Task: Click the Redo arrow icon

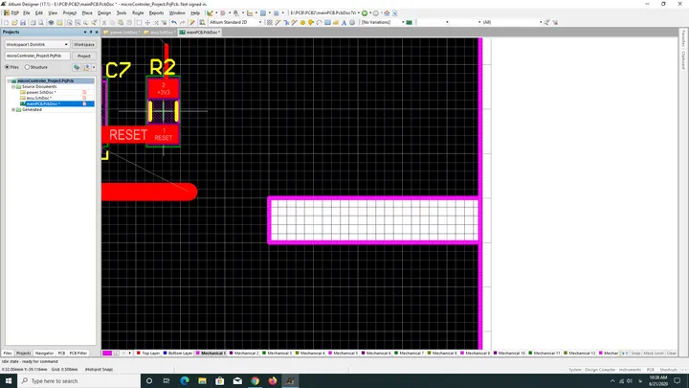Action: [183, 22]
